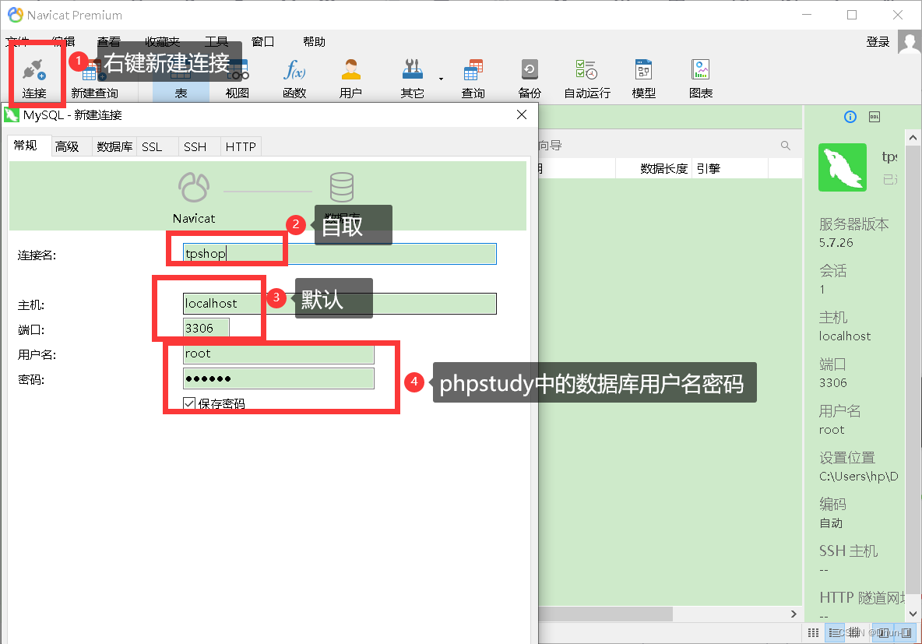
Task: Open the 收藏夹 menu
Action: click(x=162, y=42)
